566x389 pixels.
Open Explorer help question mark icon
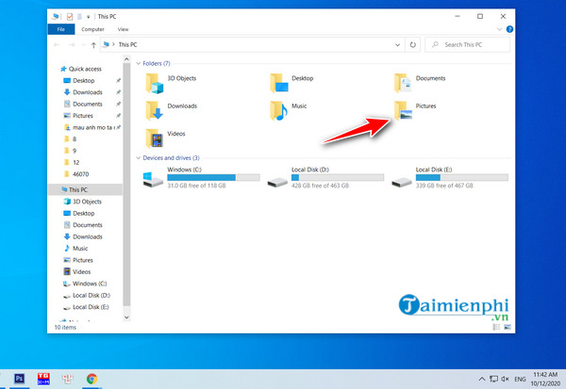(x=509, y=29)
